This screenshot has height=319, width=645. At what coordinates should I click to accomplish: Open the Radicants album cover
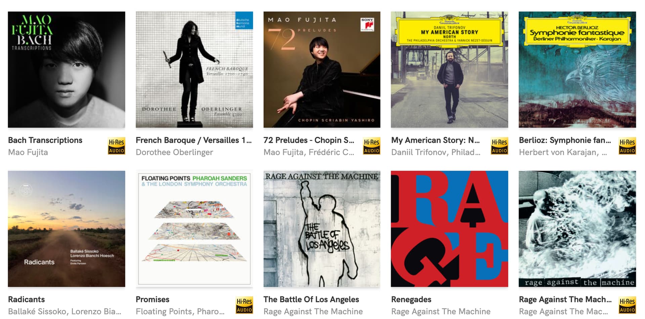(x=67, y=229)
